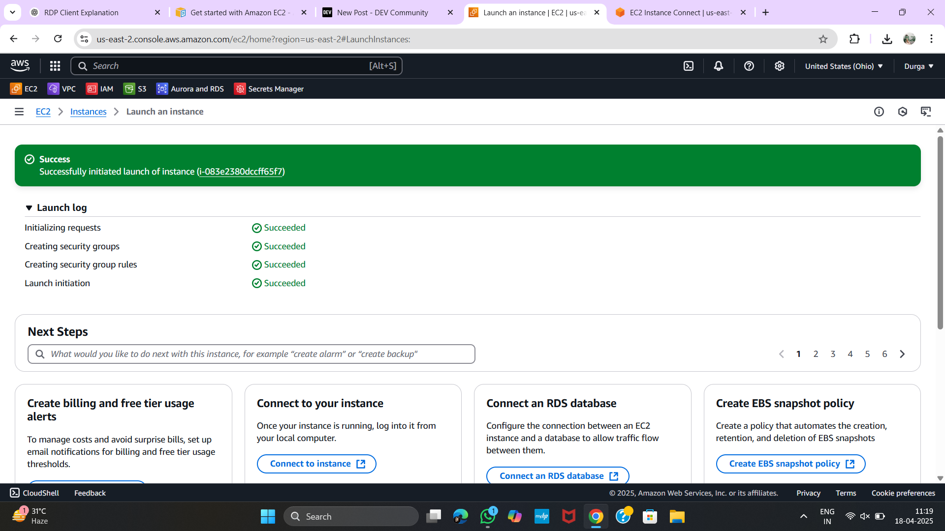
Task: Open the Privacy footer link
Action: tap(808, 493)
